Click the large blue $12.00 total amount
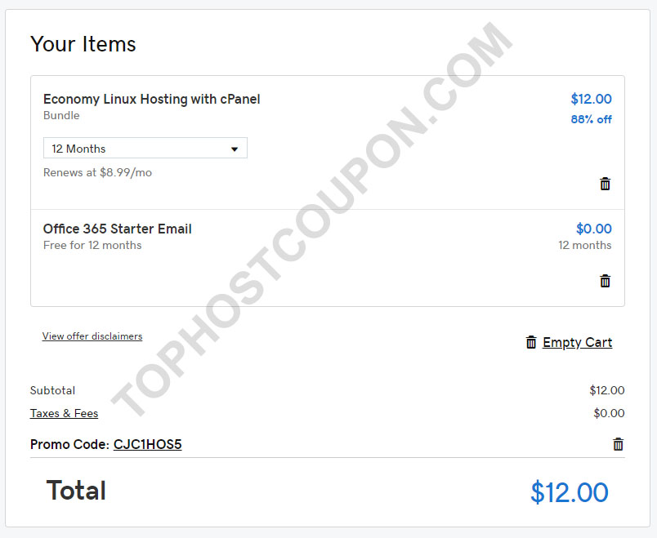Screen dimensions: 657x538 pos(570,492)
